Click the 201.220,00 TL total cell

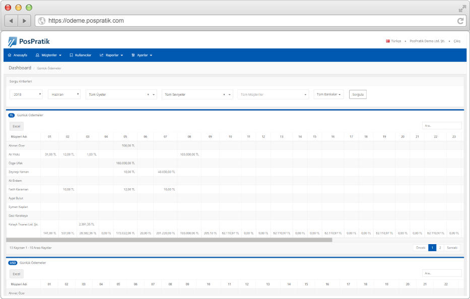(165, 233)
